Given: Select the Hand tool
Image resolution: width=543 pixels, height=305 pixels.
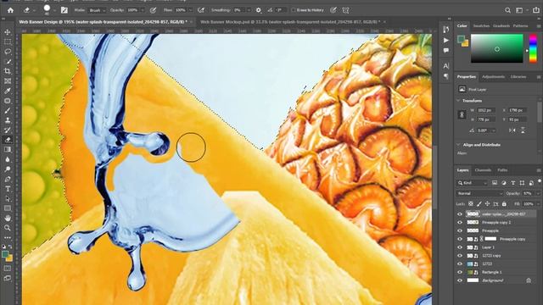Looking at the screenshot, I should [x=8, y=219].
